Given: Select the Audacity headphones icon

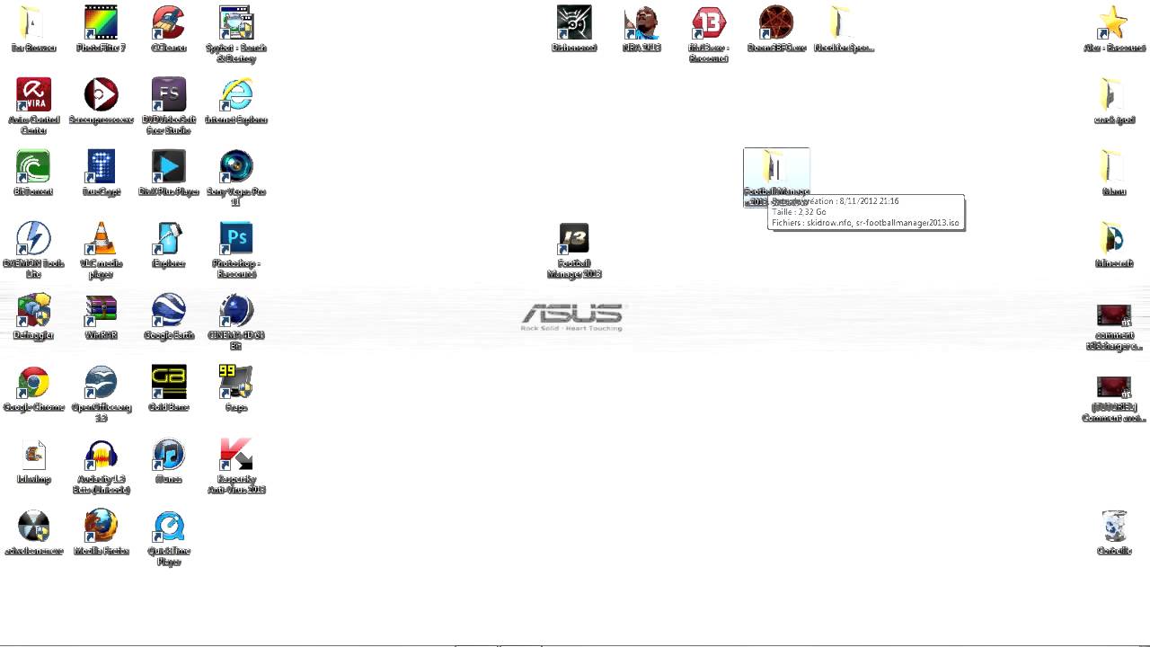Looking at the screenshot, I should click(x=101, y=454).
